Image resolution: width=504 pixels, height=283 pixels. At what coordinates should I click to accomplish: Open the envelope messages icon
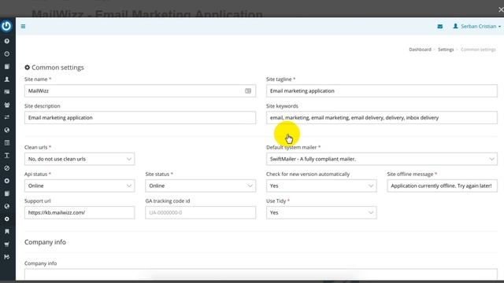(x=440, y=26)
